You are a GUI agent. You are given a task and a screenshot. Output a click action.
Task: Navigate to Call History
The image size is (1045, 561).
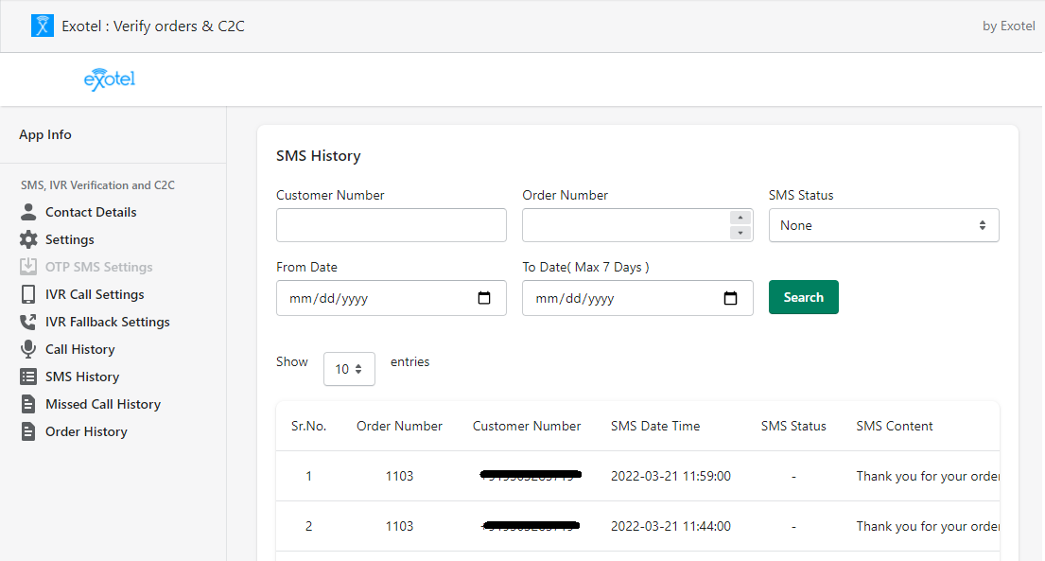80,349
